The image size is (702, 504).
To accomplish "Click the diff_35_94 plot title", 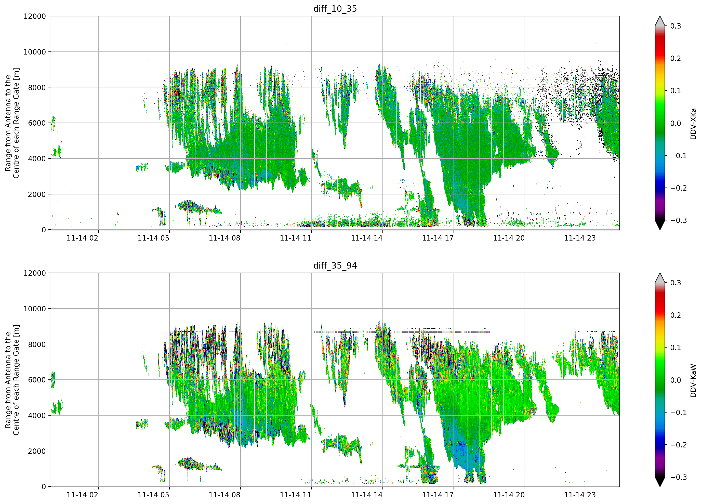I will pos(335,266).
